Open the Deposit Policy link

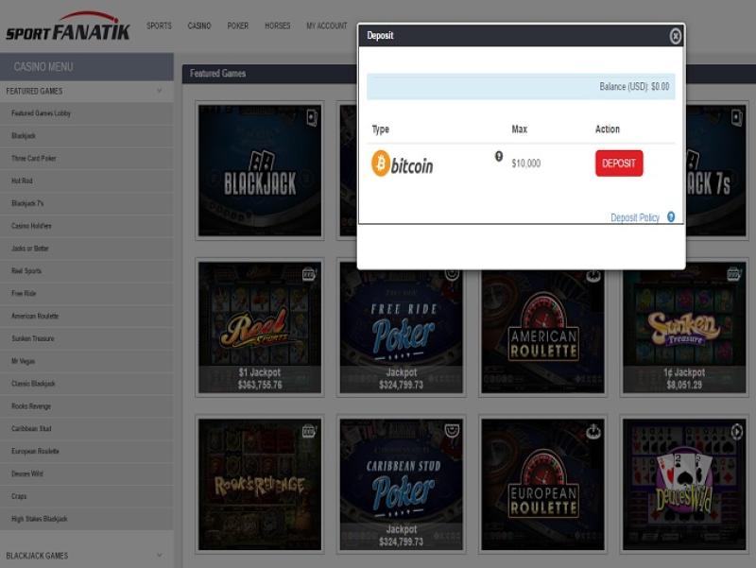pyautogui.click(x=635, y=217)
